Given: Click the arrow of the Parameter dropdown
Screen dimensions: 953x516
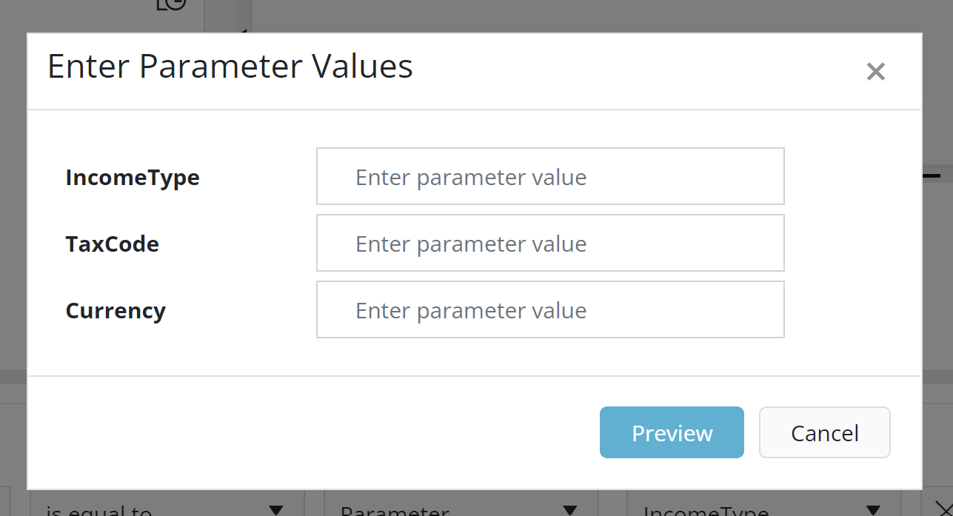Looking at the screenshot, I should coord(569,509).
